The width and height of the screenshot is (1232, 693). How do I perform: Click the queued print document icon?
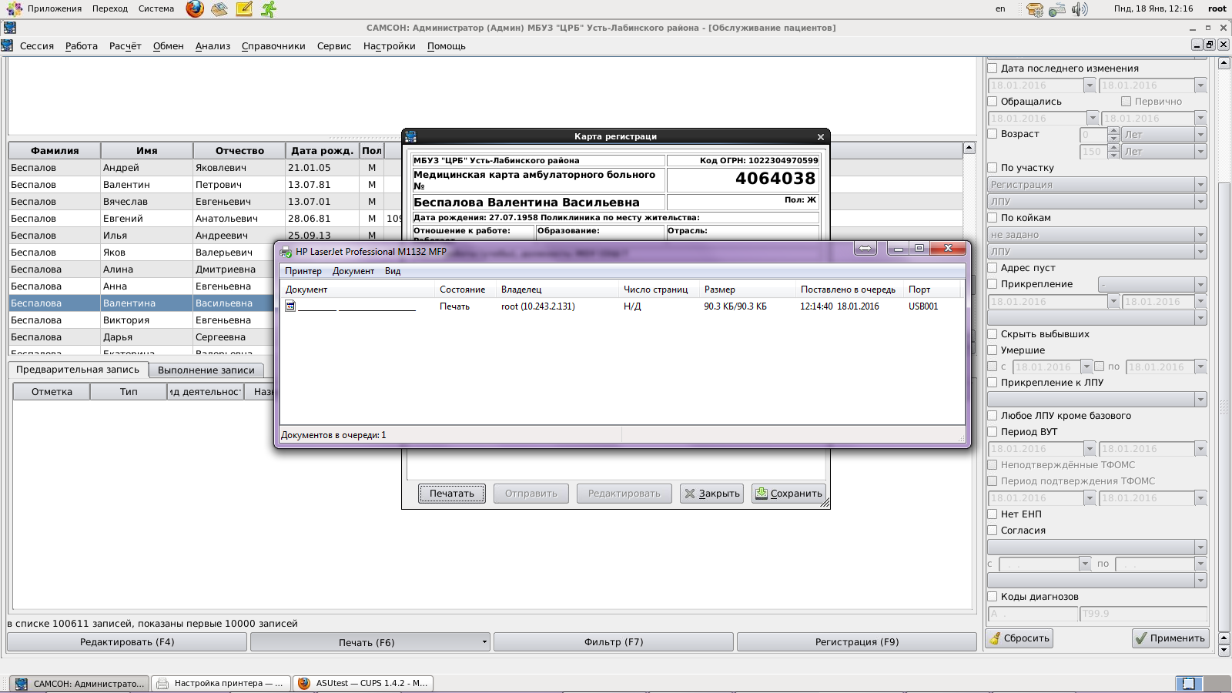[290, 306]
